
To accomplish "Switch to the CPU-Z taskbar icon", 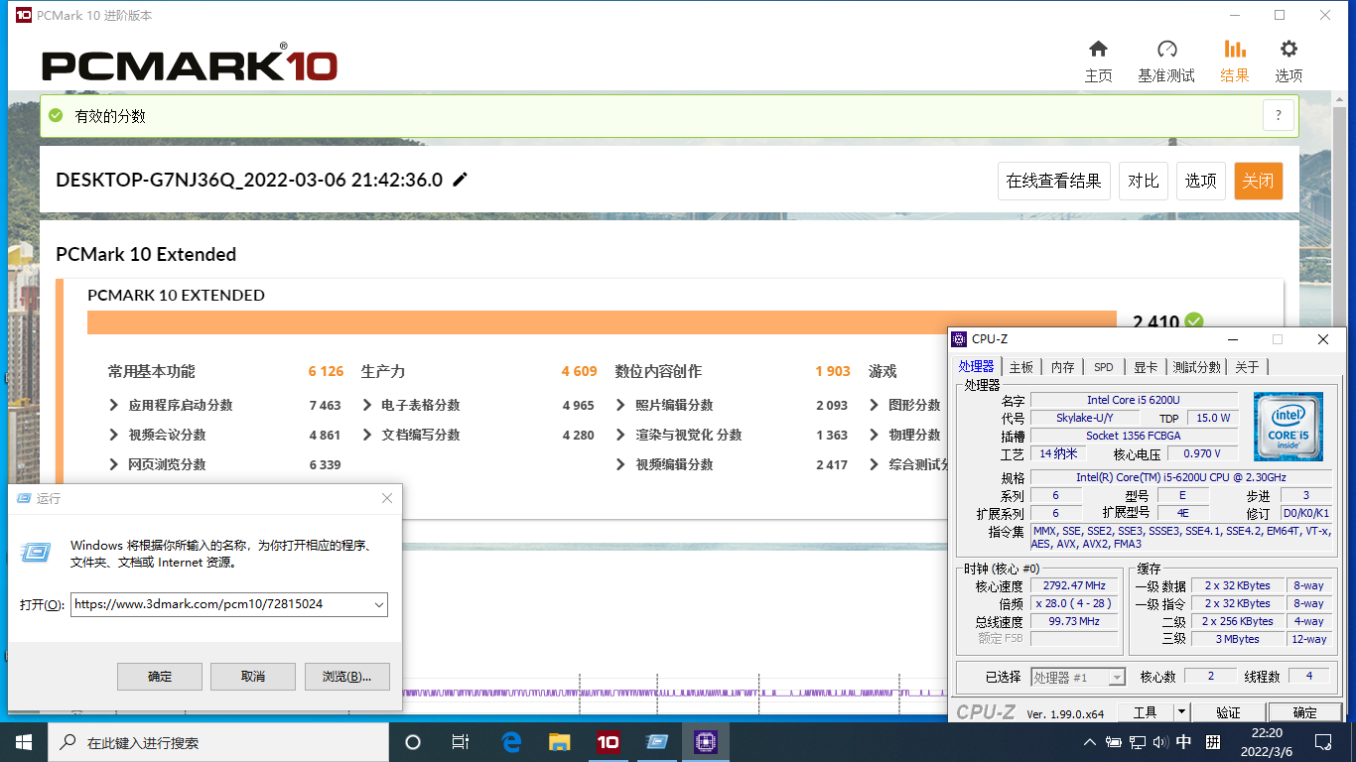I will (705, 742).
